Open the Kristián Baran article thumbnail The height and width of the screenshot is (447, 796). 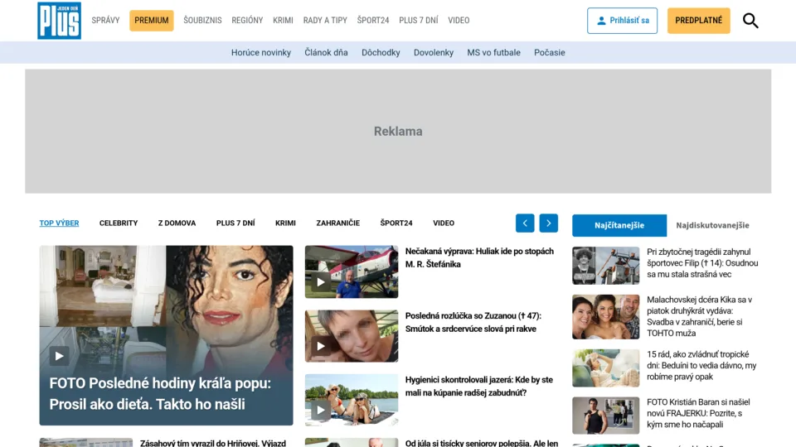click(x=605, y=416)
